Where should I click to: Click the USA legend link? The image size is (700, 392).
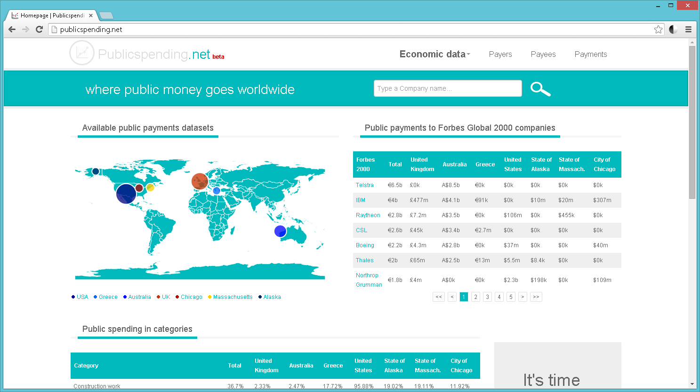click(x=82, y=297)
